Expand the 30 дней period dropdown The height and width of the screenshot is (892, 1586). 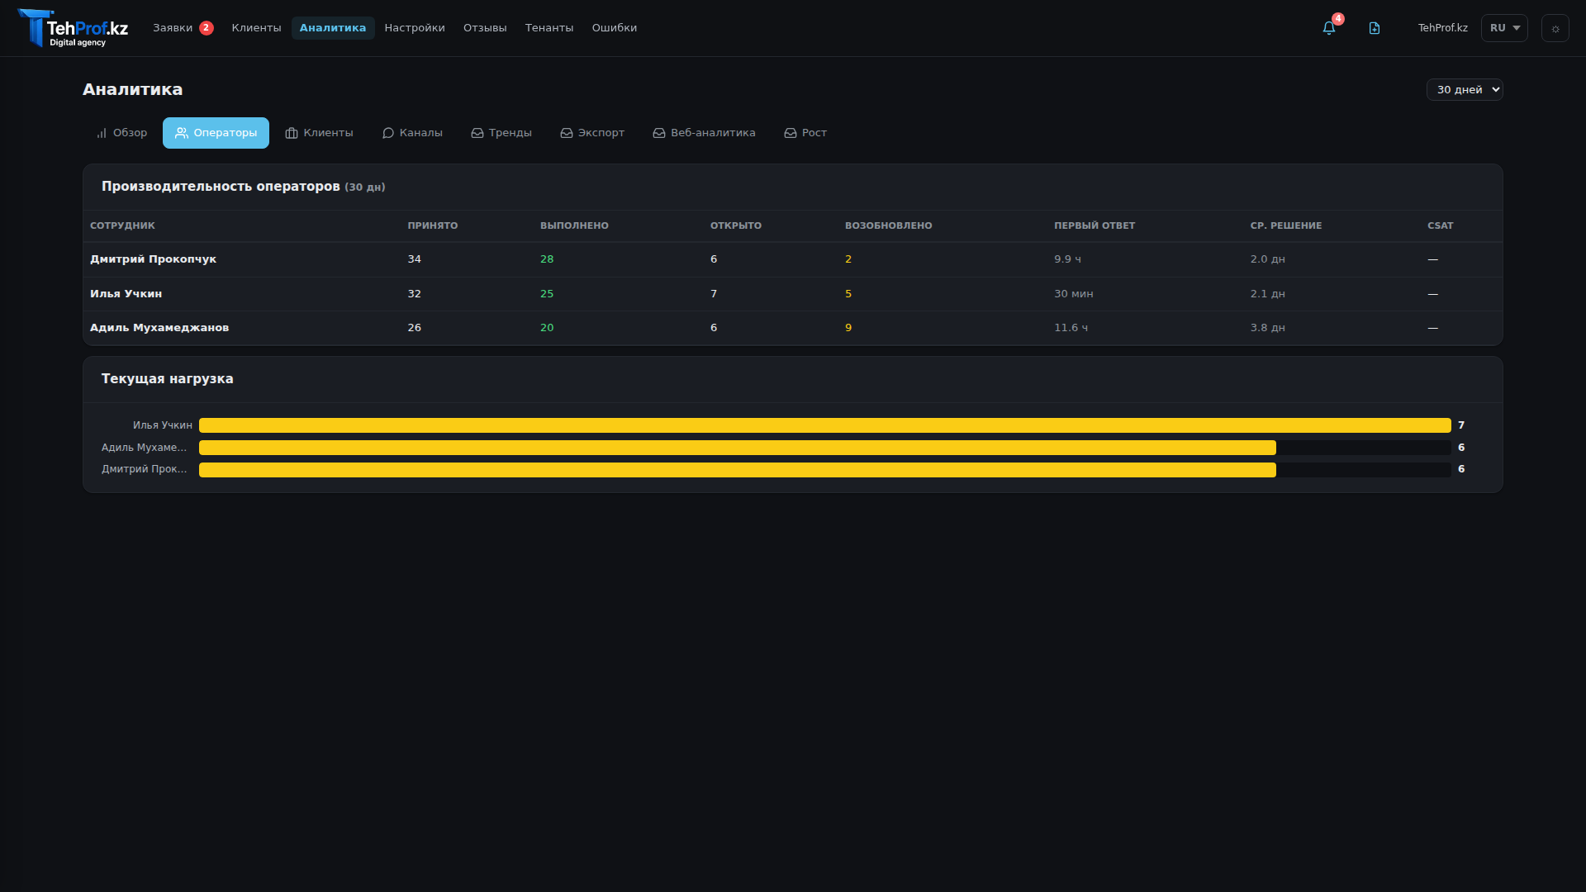[x=1464, y=89]
